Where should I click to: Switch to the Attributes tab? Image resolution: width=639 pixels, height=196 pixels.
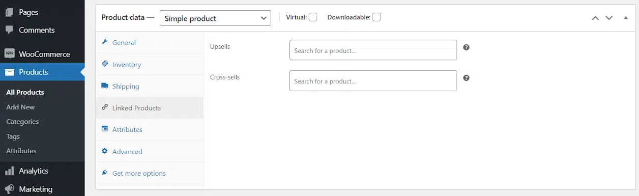tap(150, 130)
